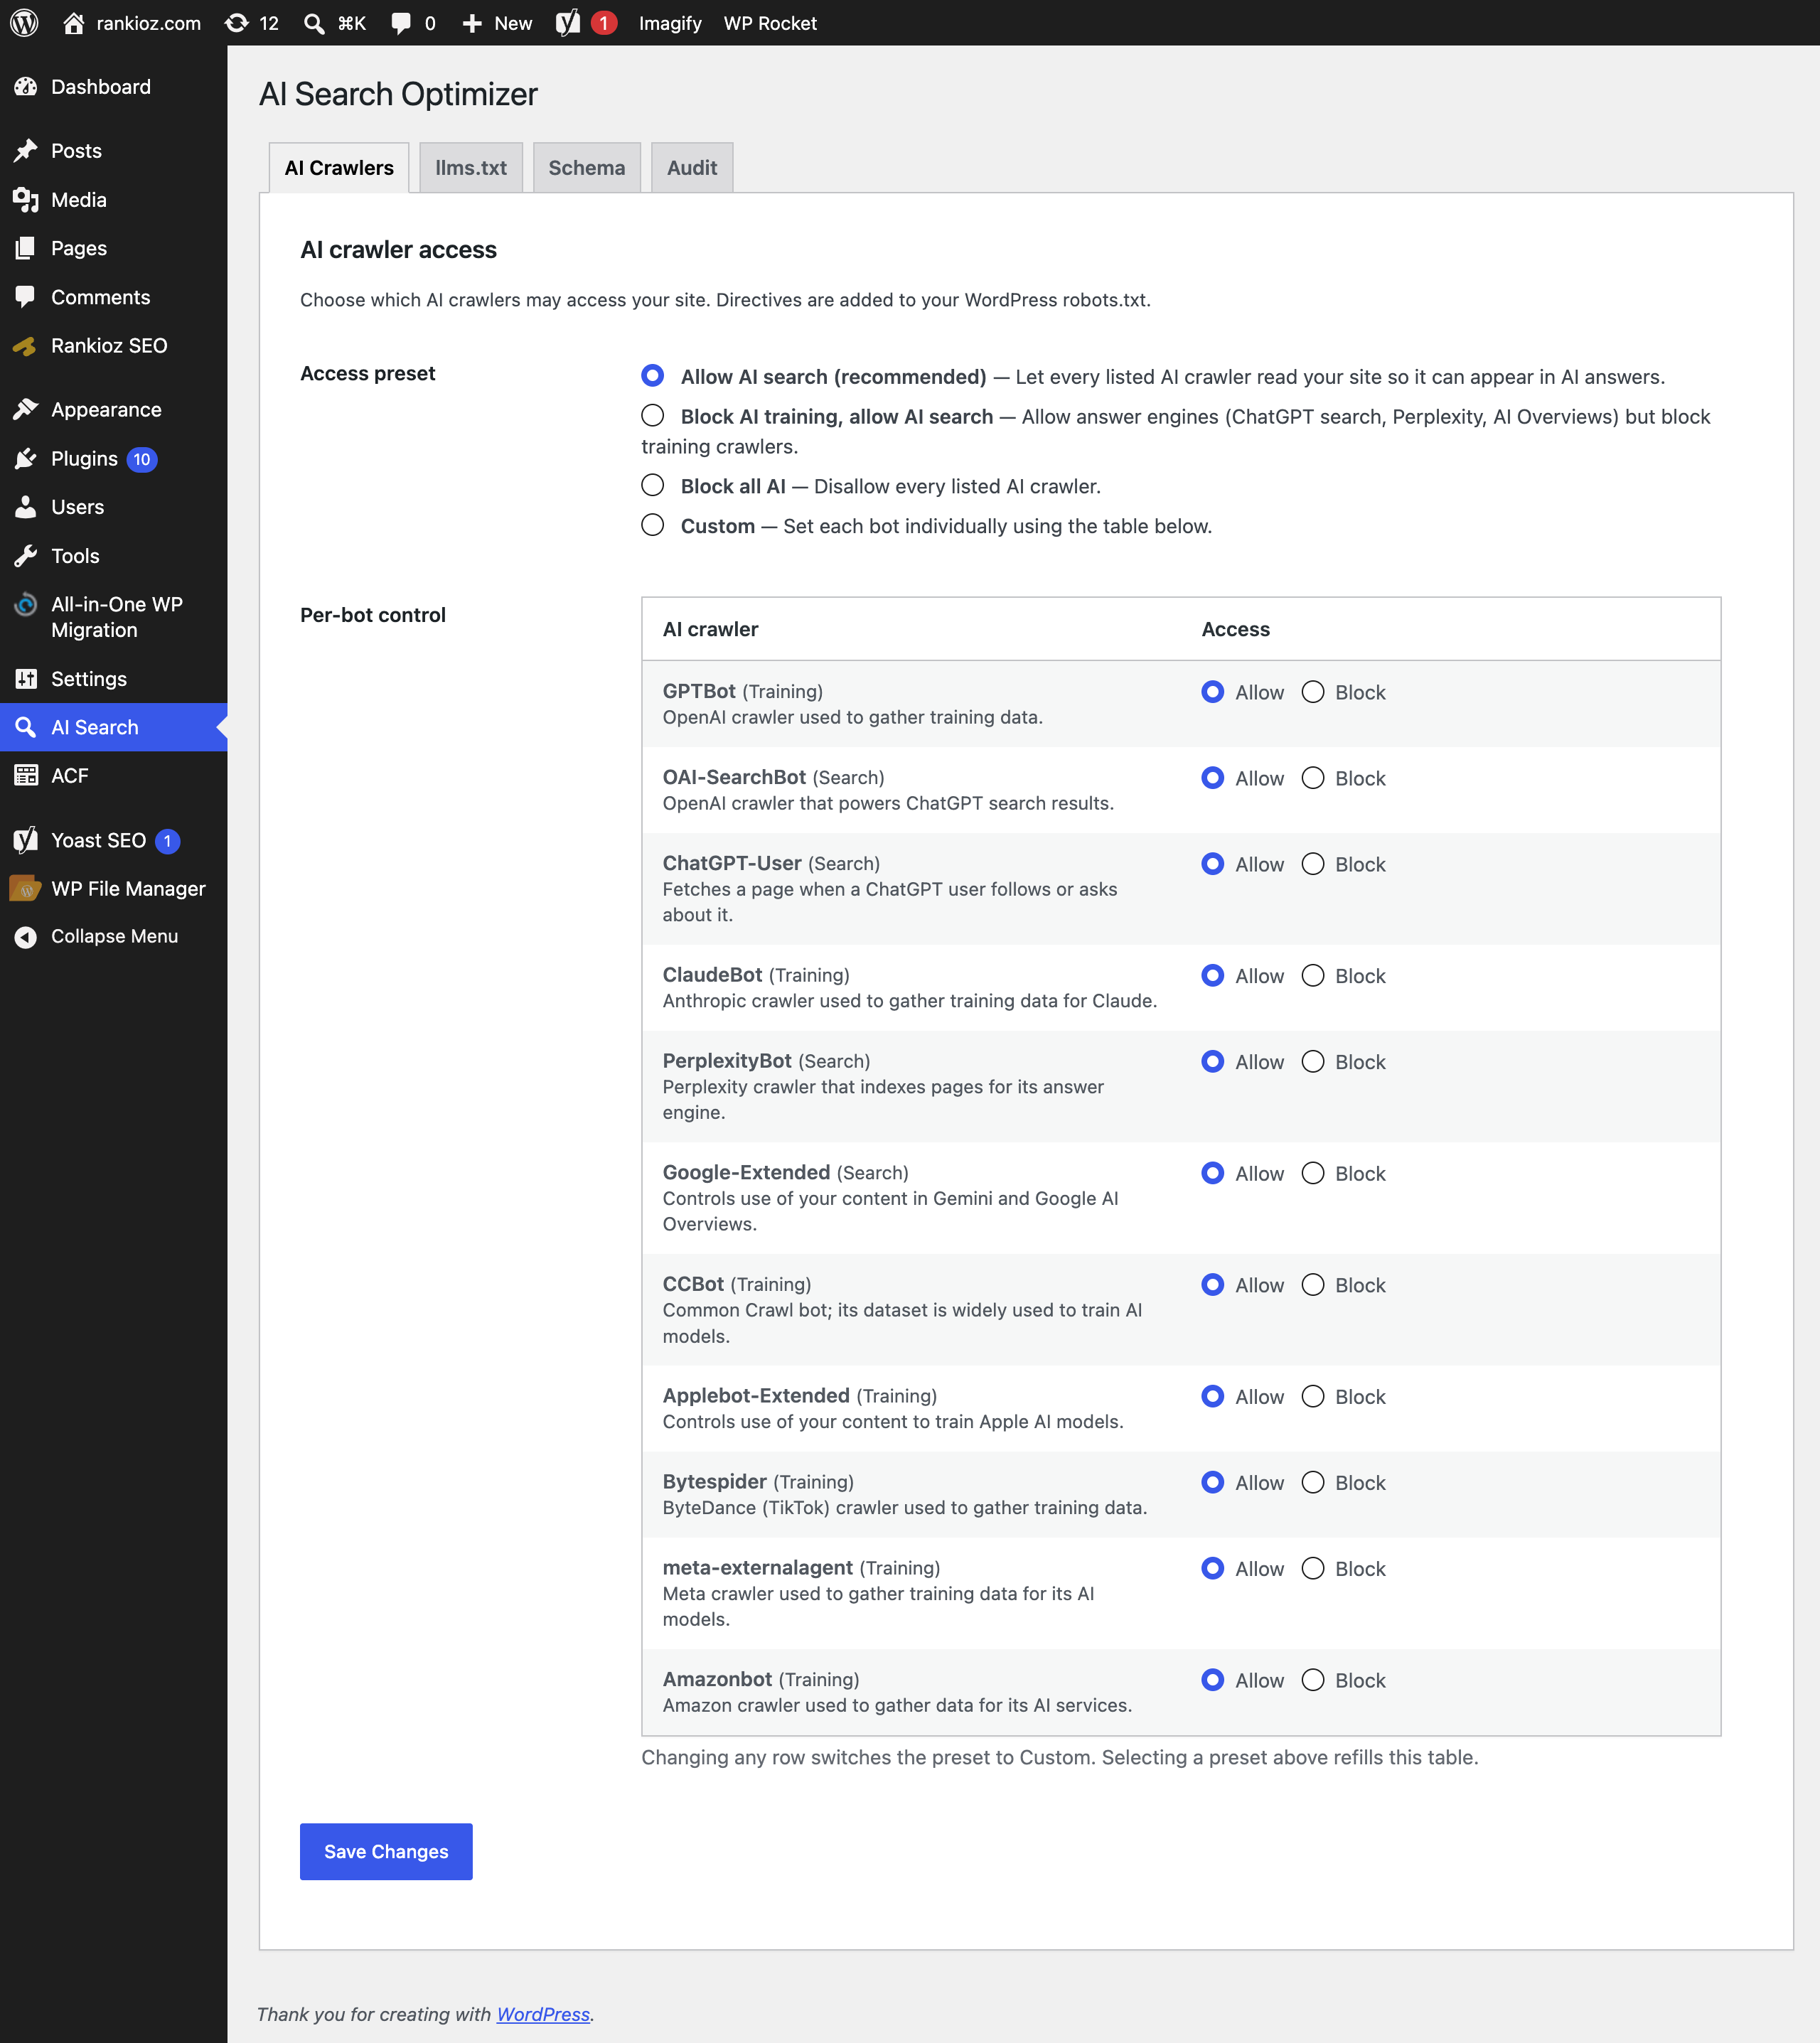
Task: Set CCBot access to Block
Action: click(1313, 1285)
